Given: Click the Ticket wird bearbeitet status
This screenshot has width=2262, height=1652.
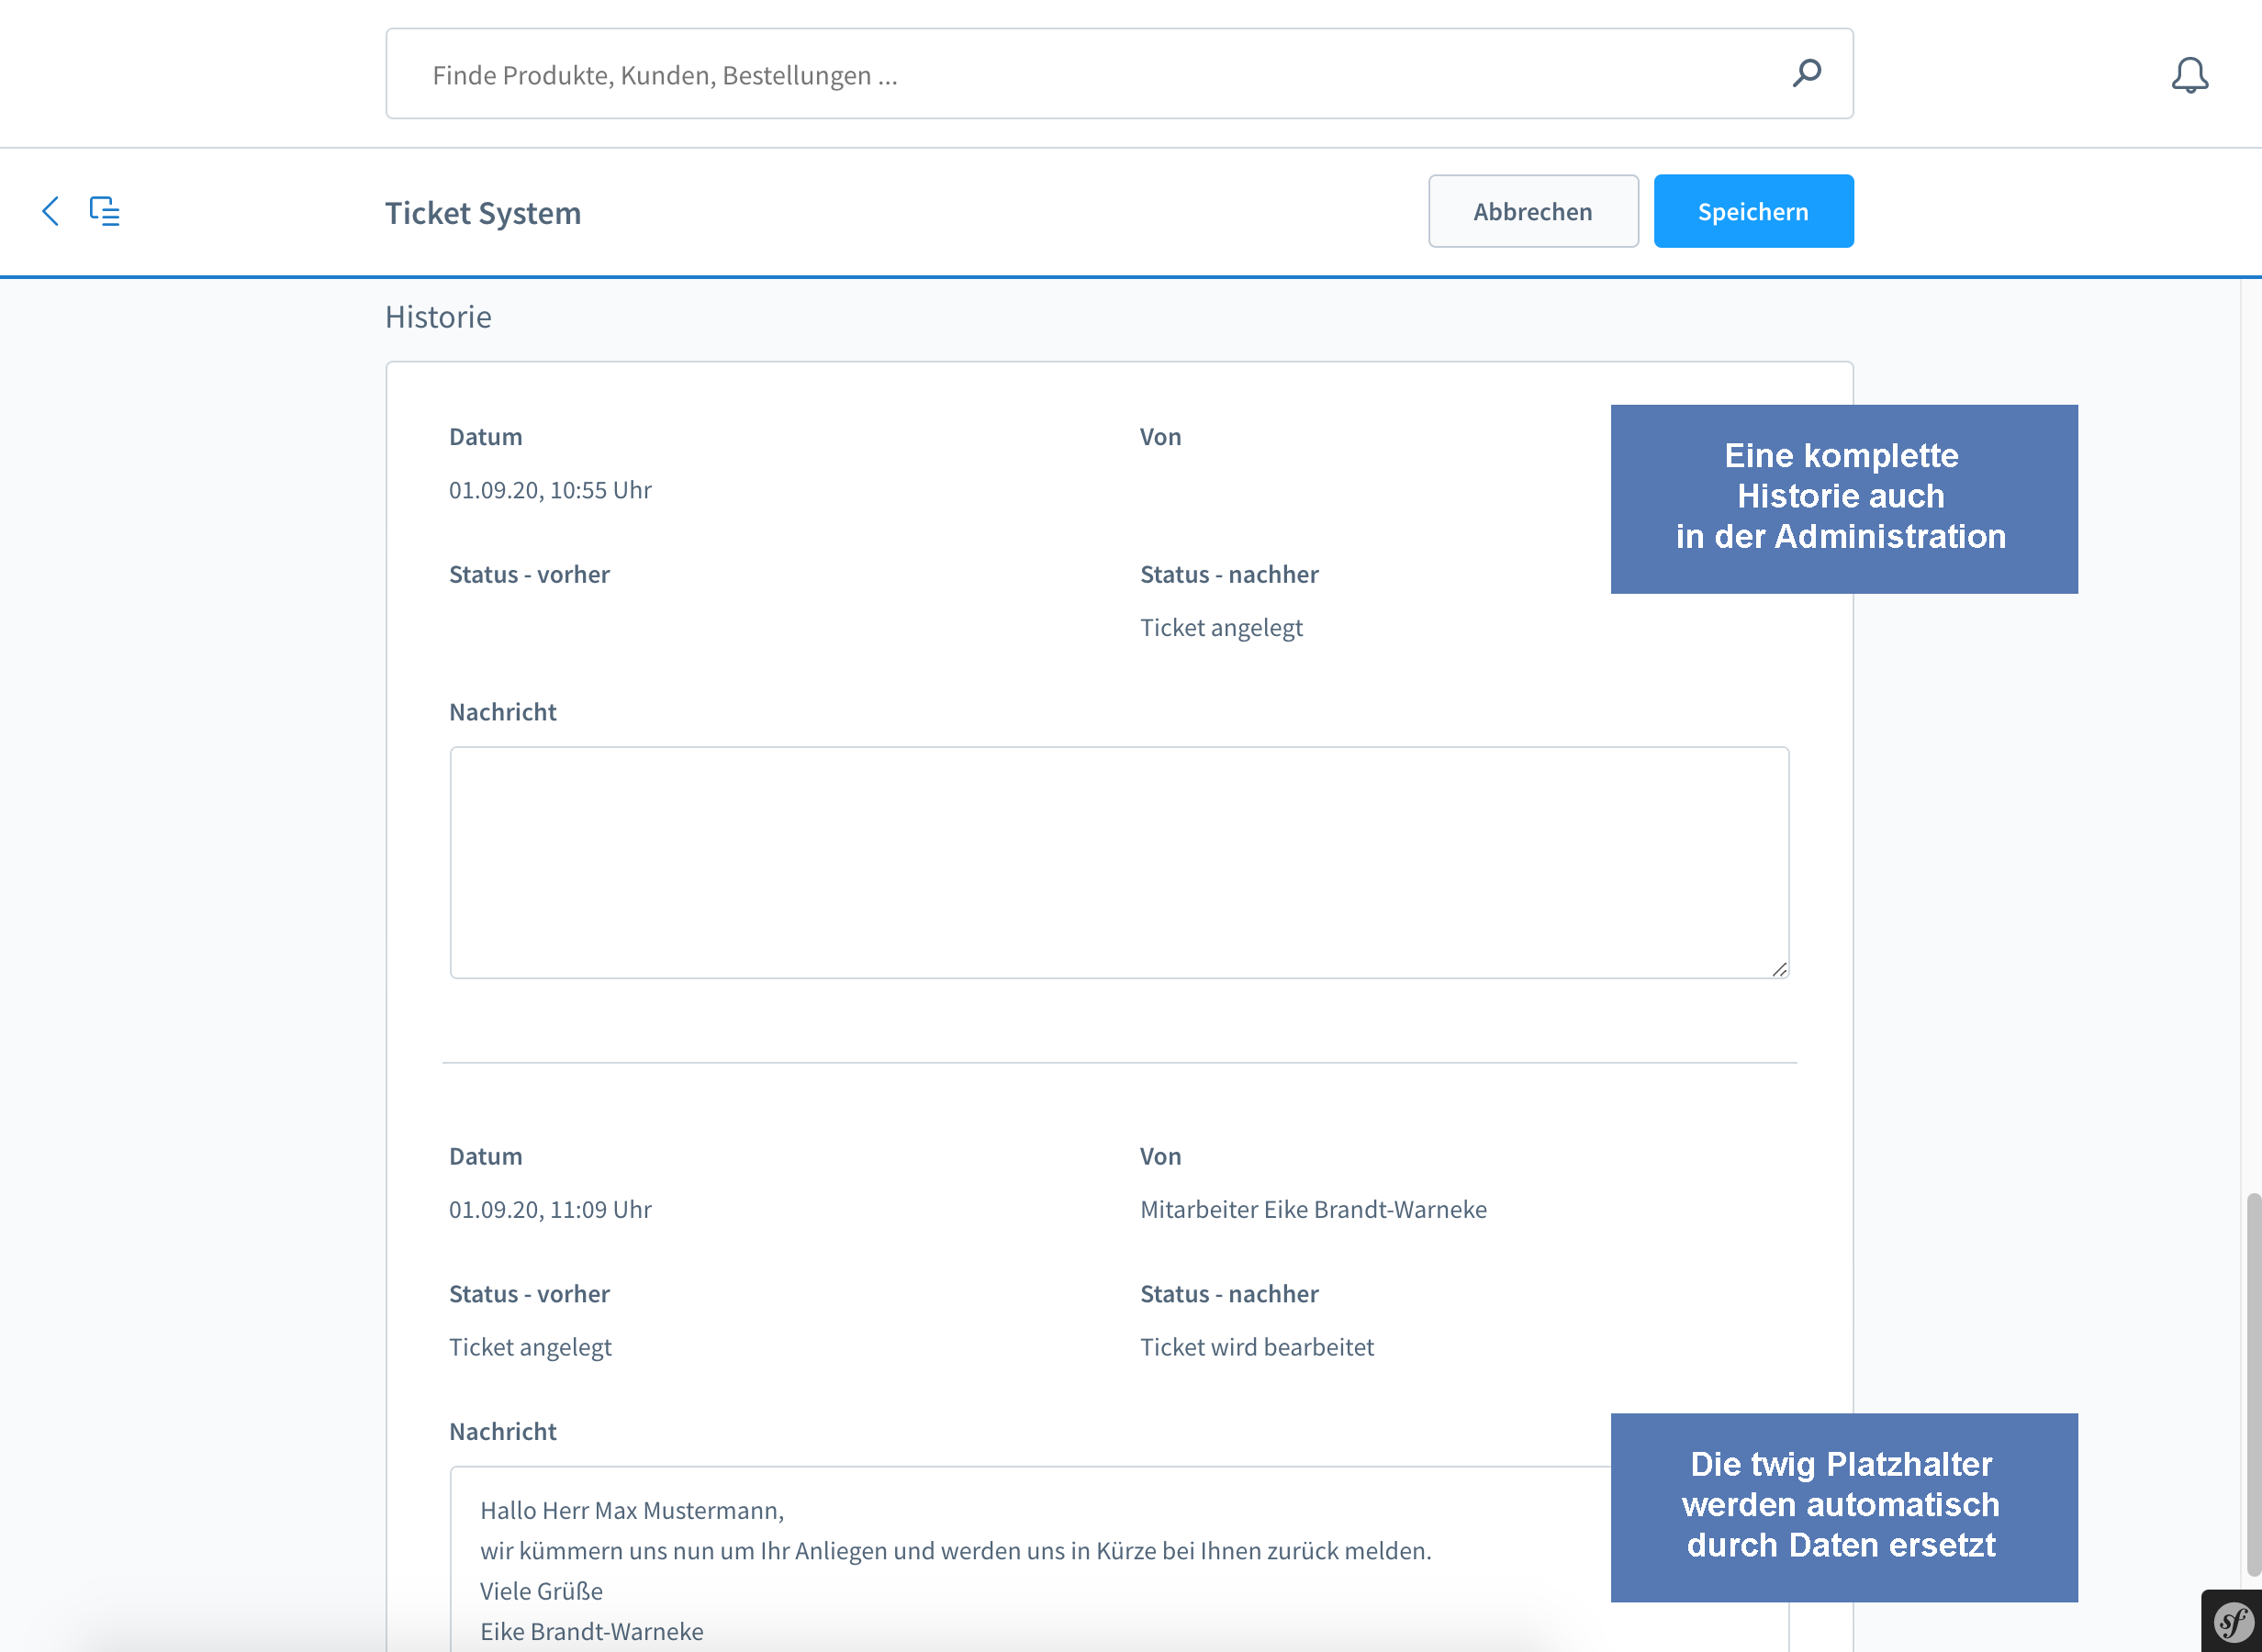Looking at the screenshot, I should (x=1257, y=1347).
